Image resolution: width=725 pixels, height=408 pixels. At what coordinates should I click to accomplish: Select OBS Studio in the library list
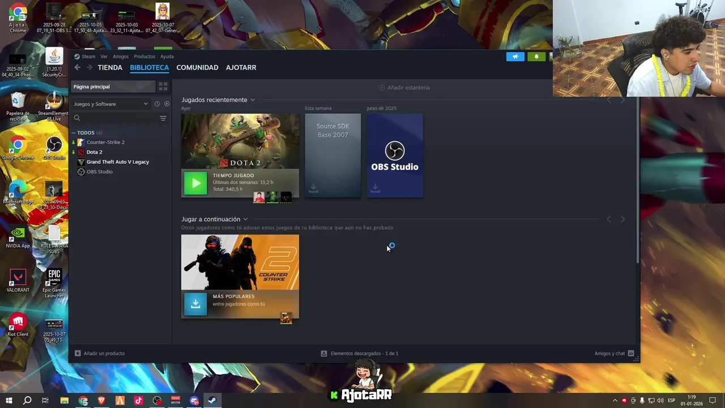[x=99, y=172]
